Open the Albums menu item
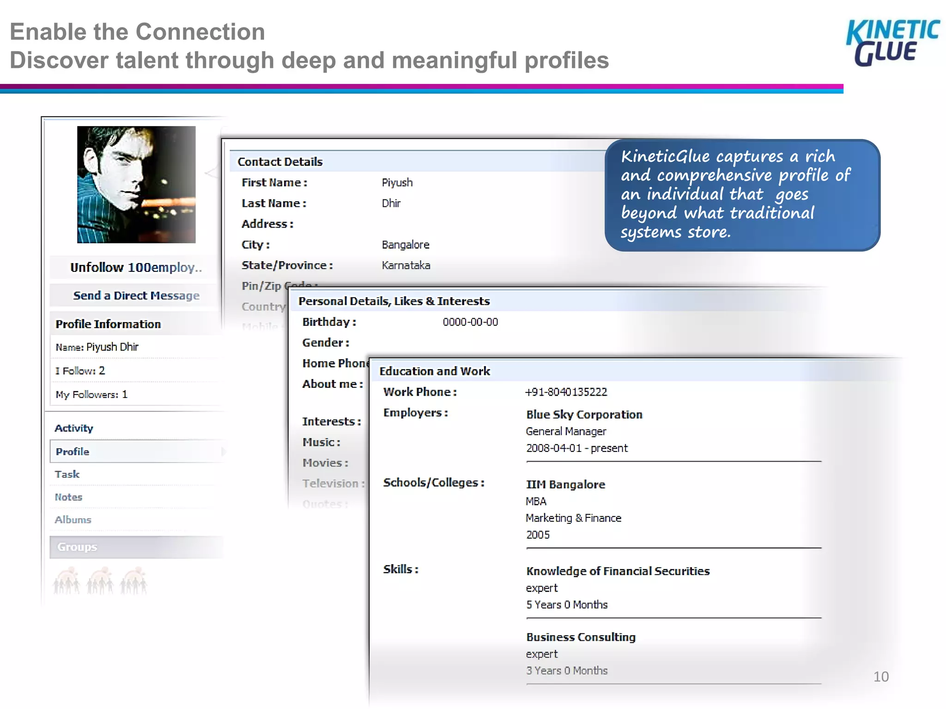The width and height of the screenshot is (946, 709). click(73, 520)
